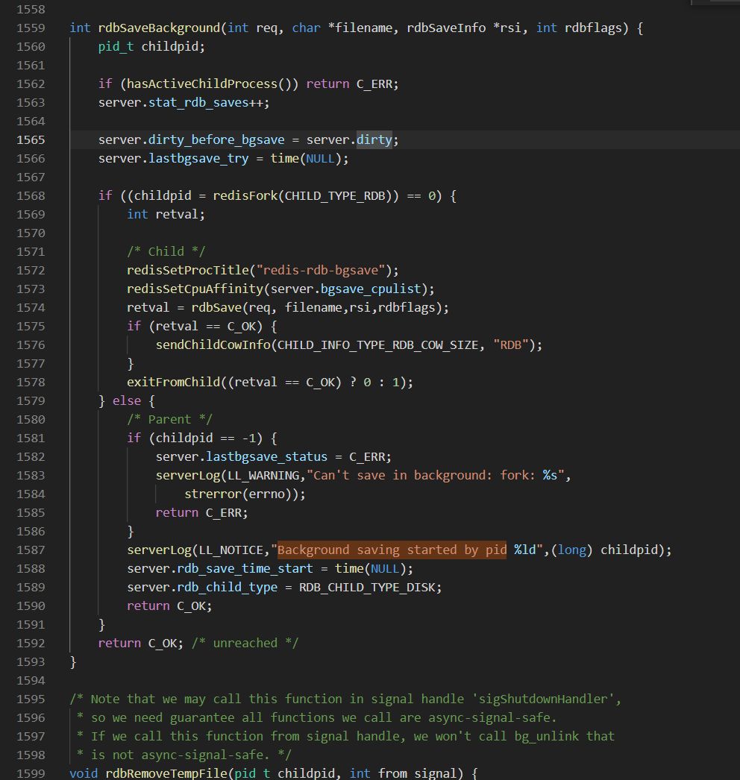The width and height of the screenshot is (740, 780).
Task: Click the LL_NOTICE log level
Action: [x=231, y=550]
